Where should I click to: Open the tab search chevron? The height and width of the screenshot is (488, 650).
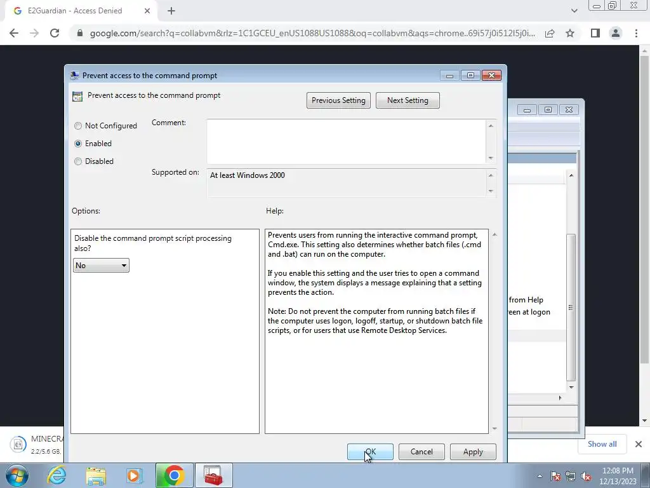pos(574,11)
